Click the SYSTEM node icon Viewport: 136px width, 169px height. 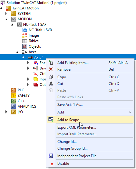[x=14, y=14]
